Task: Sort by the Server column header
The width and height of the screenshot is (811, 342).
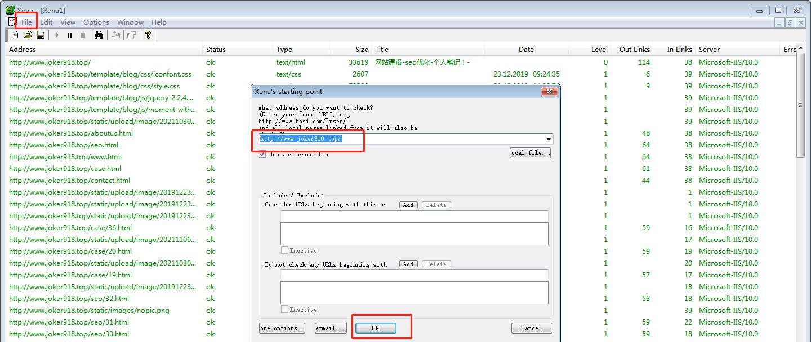Action: pos(738,49)
